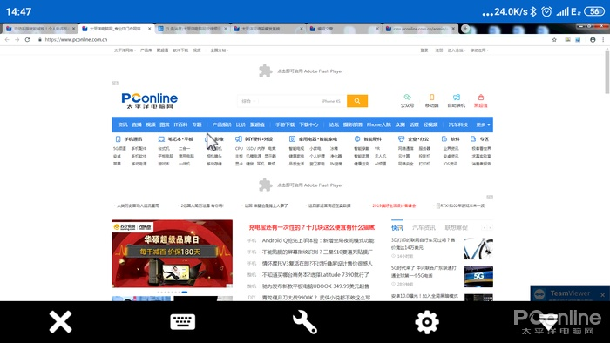Go forward in Chrome browser
The width and height of the screenshot is (610, 343).
(x=17, y=40)
